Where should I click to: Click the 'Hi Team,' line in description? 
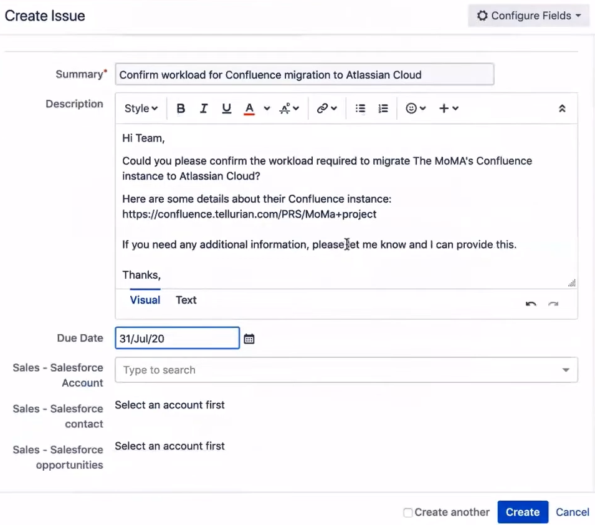pos(143,138)
